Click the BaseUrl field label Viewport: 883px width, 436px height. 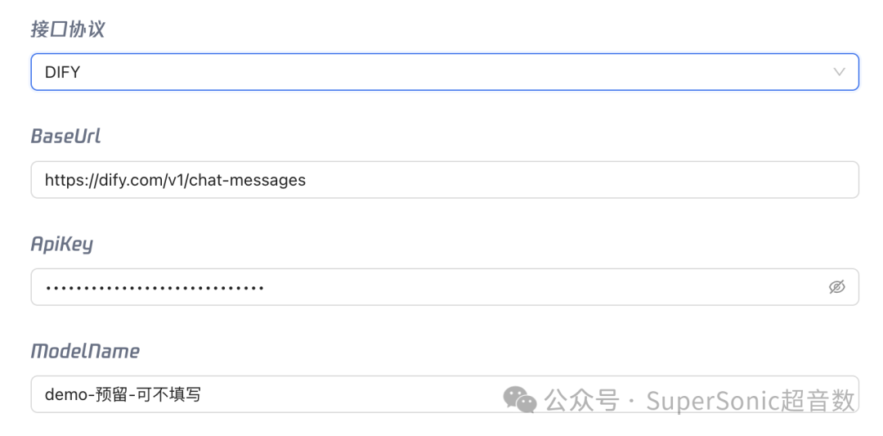[66, 136]
